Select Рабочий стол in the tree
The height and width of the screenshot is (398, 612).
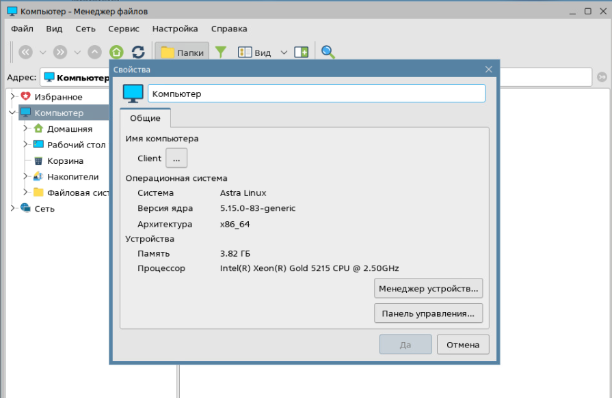click(77, 145)
